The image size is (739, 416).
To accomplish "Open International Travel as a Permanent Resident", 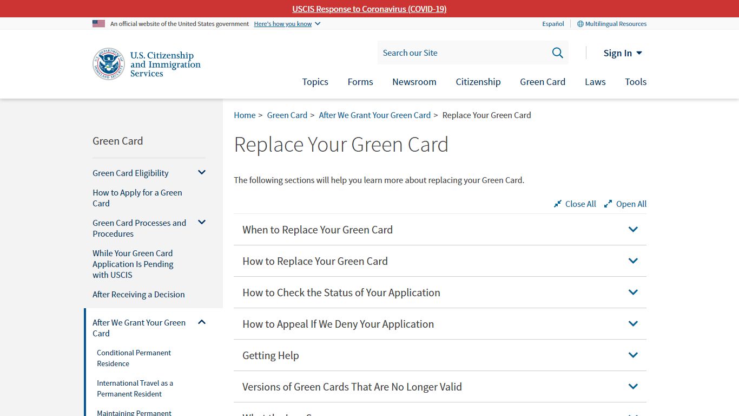I will coord(135,388).
